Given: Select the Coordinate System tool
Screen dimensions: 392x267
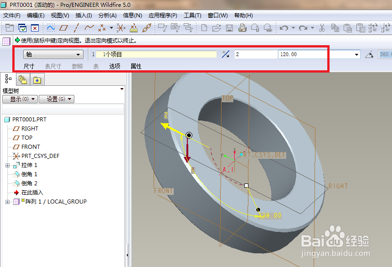Looking at the screenshot, I should [121, 28].
